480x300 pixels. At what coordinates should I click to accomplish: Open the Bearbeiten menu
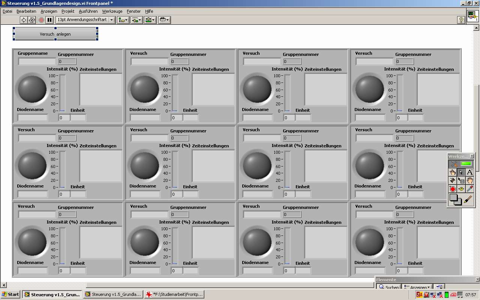click(x=26, y=11)
